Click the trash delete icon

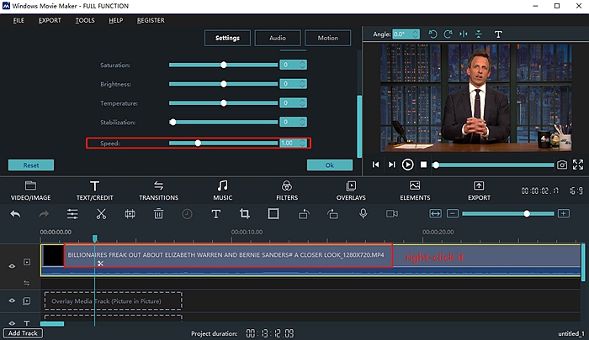(158, 214)
